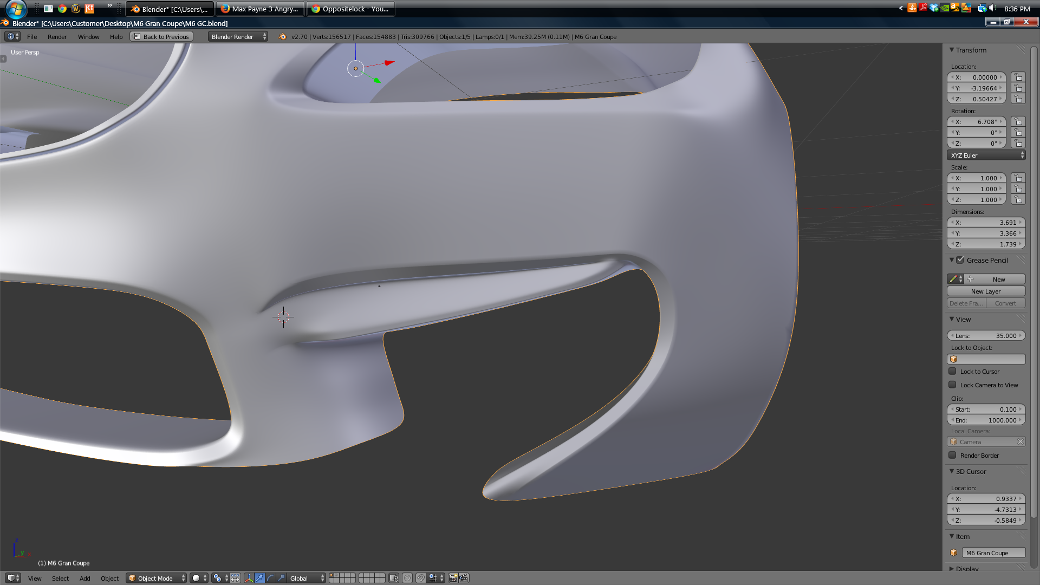
Task: Click the Delete Frame button
Action: (966, 303)
